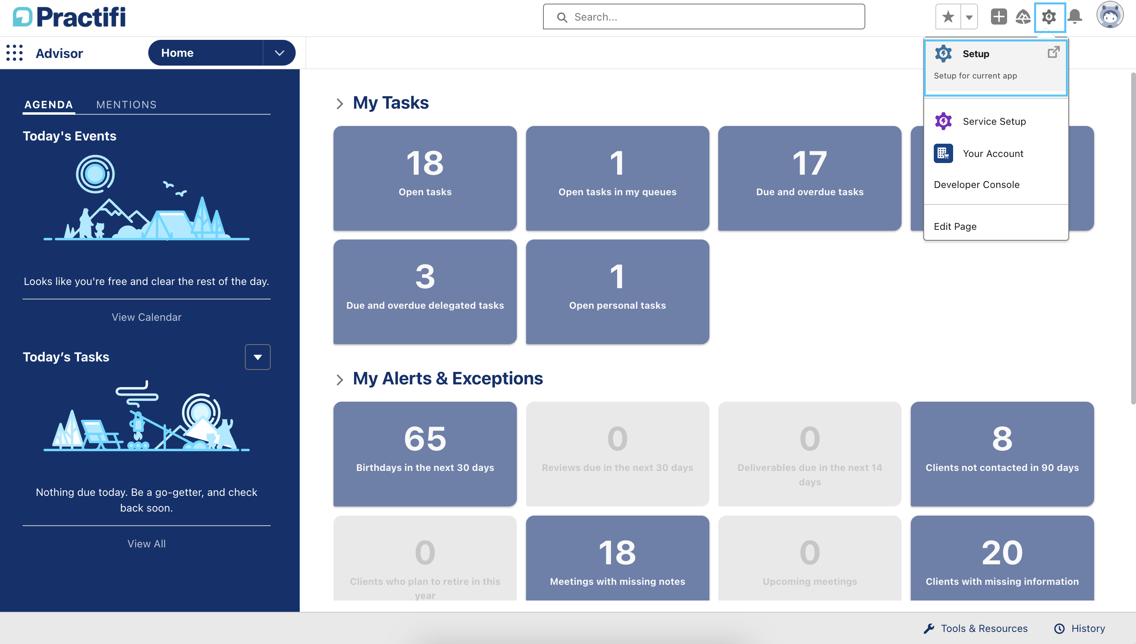This screenshot has width=1136, height=644.
Task: Open the App Launcher dots grid
Action: [15, 53]
